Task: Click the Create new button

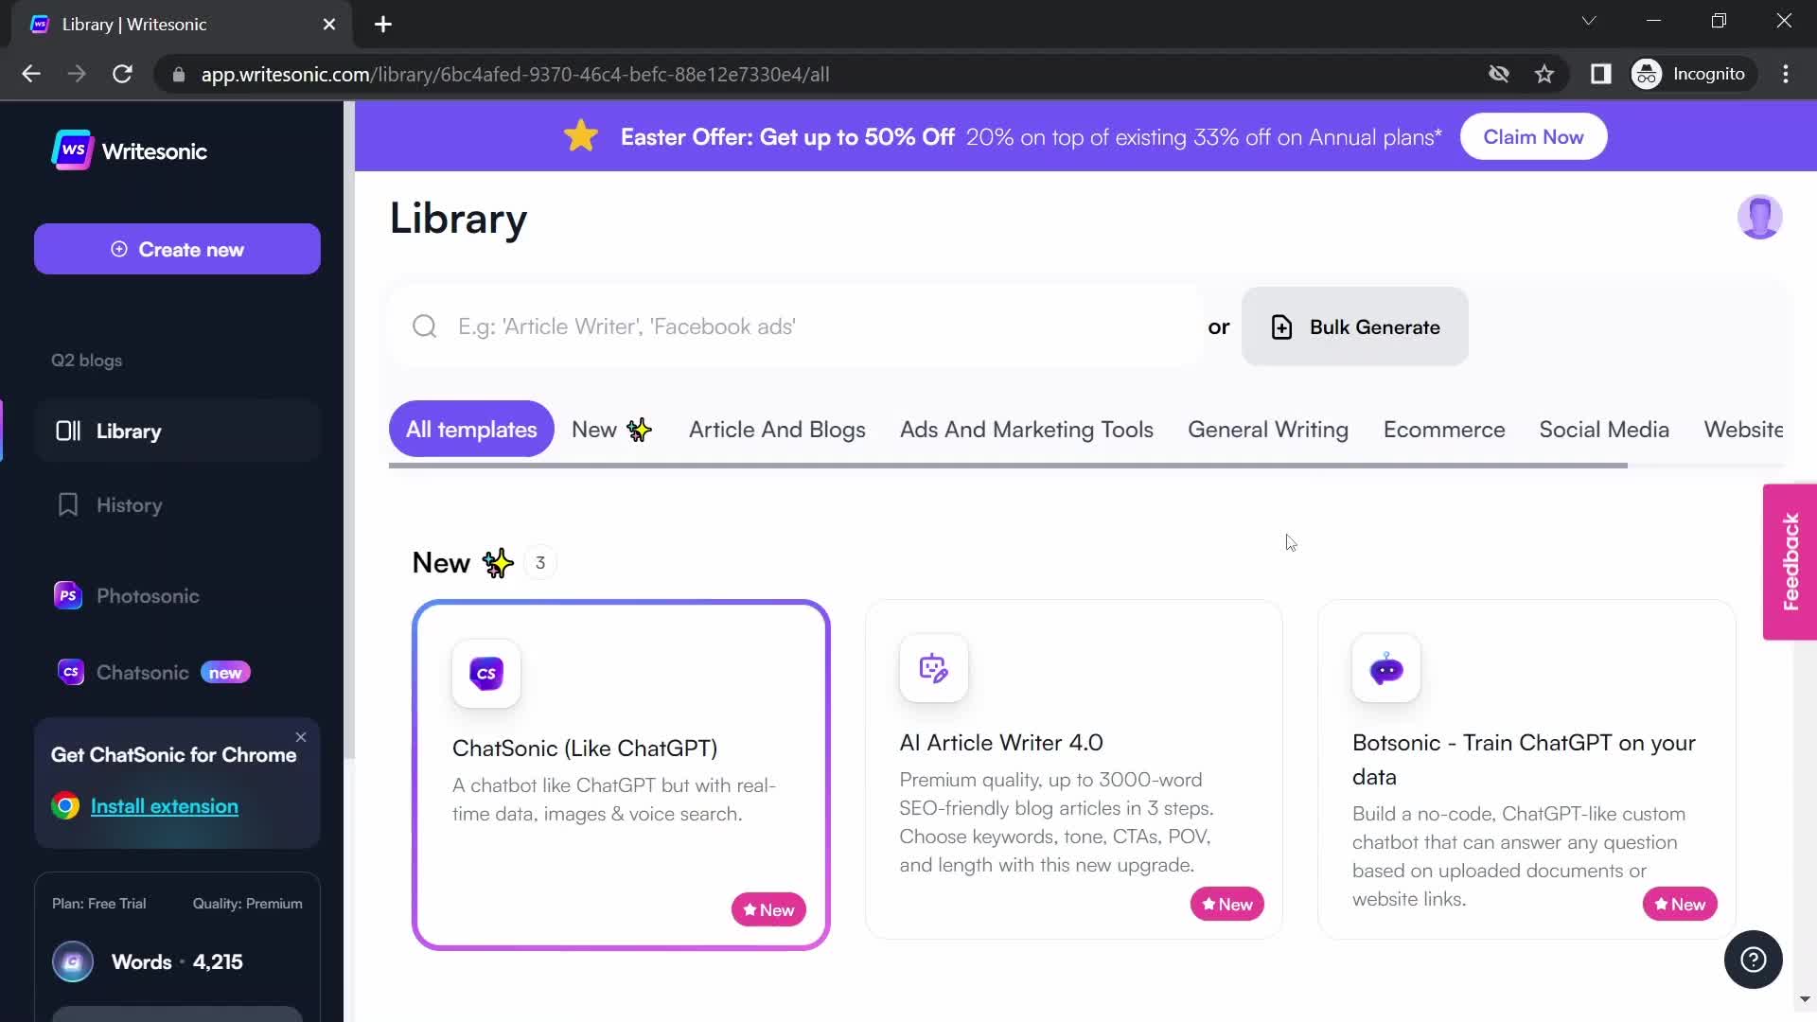Action: [177, 250]
